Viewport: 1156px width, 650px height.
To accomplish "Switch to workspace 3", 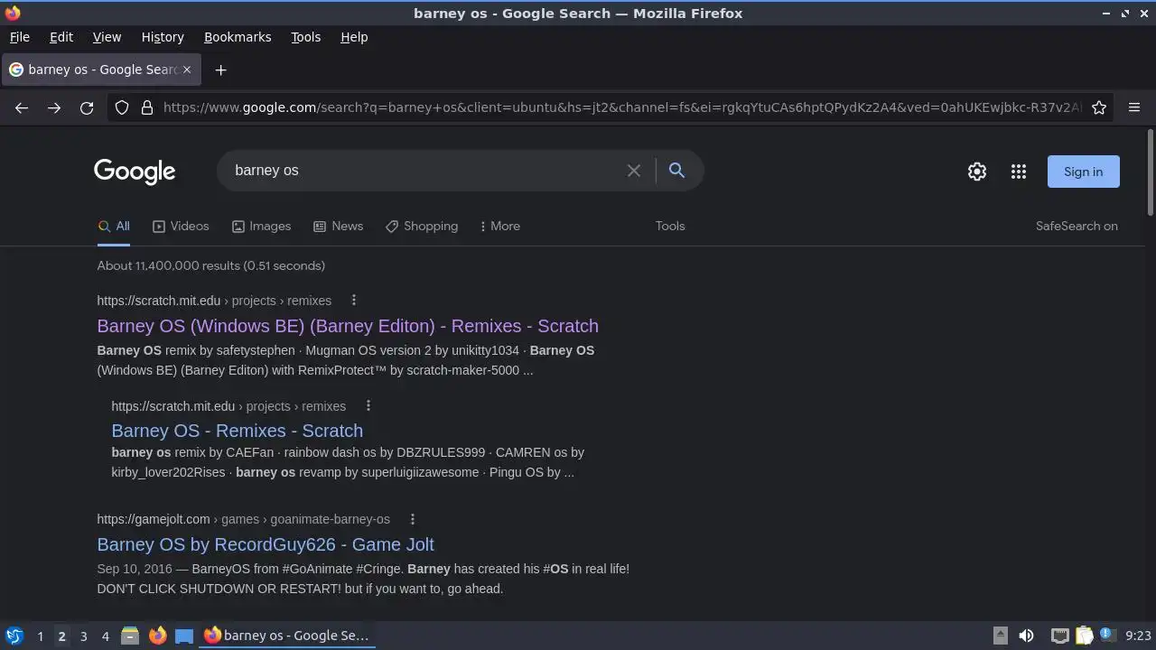I will (83, 636).
